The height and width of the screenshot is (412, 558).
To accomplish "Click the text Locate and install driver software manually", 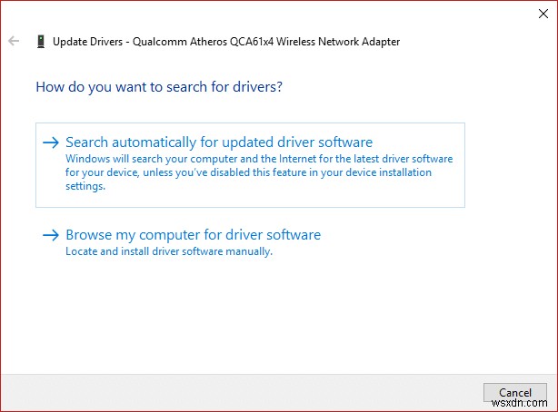I will [169, 251].
